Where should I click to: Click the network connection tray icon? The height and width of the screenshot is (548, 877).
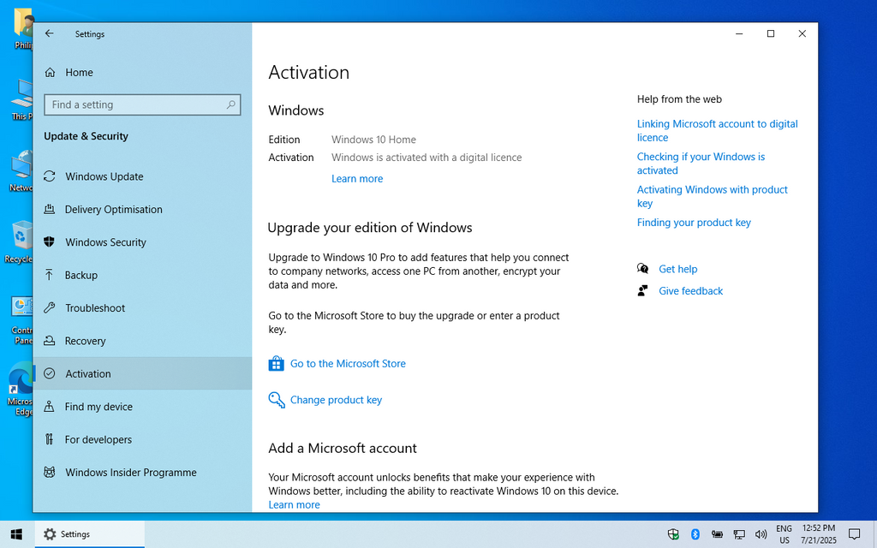pos(739,534)
